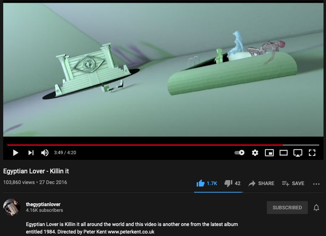326x236 pixels.
Task: Open the www.peterkent.co.uk link
Action: coord(131,232)
